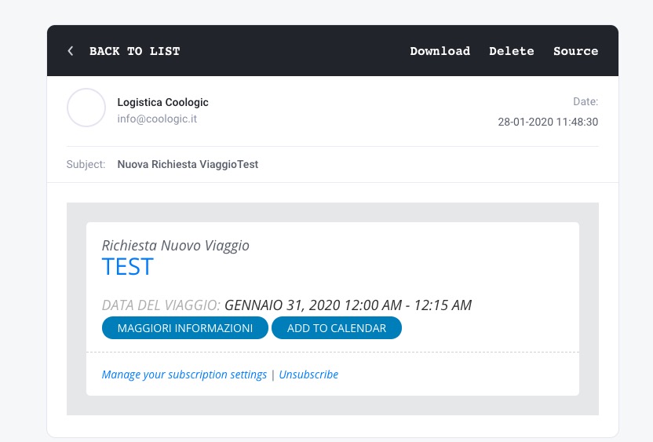Click the info@coologic.it email address
Screen dimensions: 653x442
pyautogui.click(x=157, y=119)
